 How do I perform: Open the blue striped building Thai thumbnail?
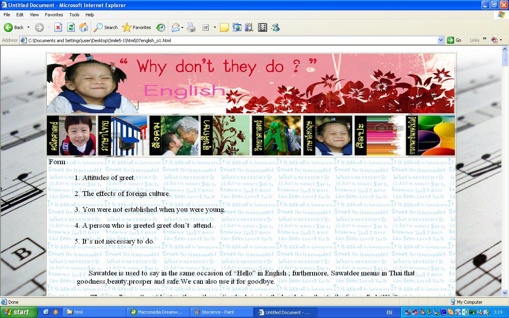click(x=123, y=136)
